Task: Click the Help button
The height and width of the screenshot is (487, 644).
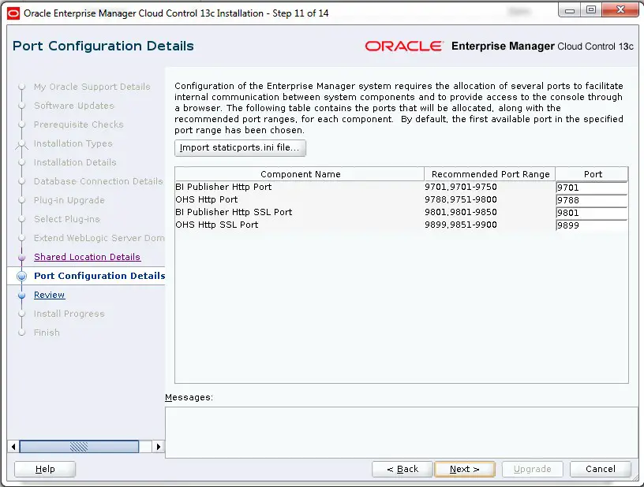Action: [x=45, y=469]
